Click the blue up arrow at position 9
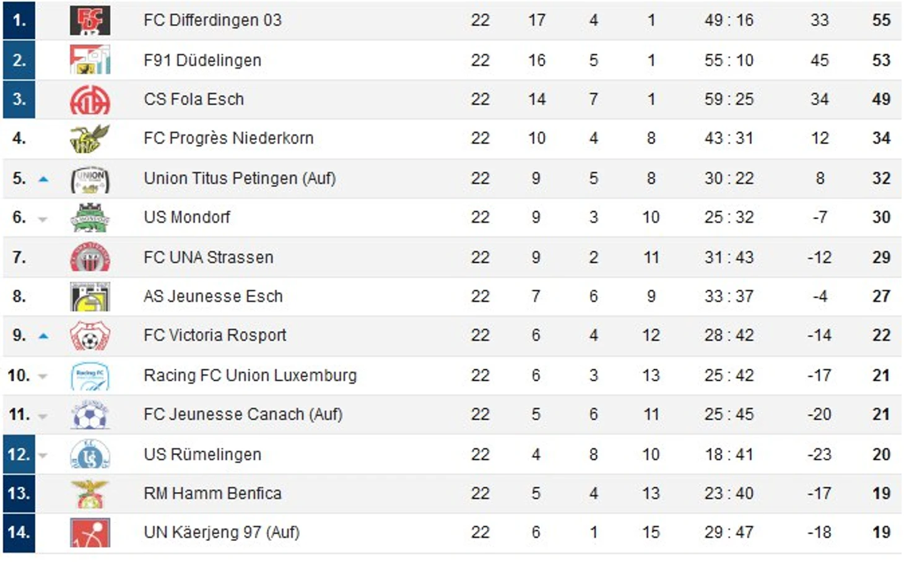Viewport: 904px width, 562px height. tap(43, 336)
